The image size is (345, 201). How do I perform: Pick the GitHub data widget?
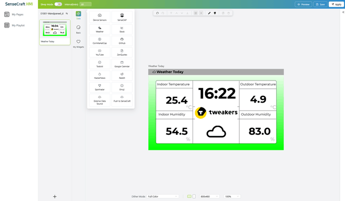122,41
